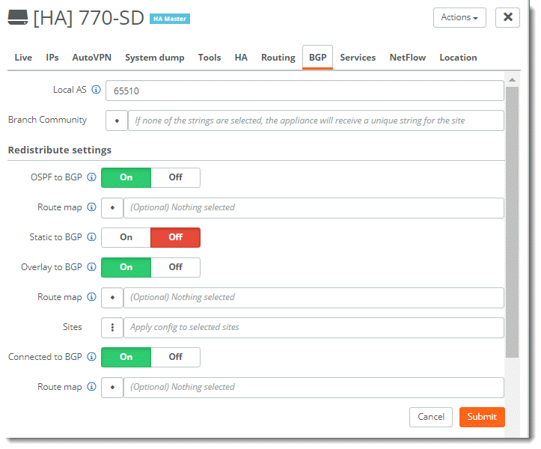The image size is (541, 449).
Task: Open the Branch Community selector
Action: [x=117, y=120]
